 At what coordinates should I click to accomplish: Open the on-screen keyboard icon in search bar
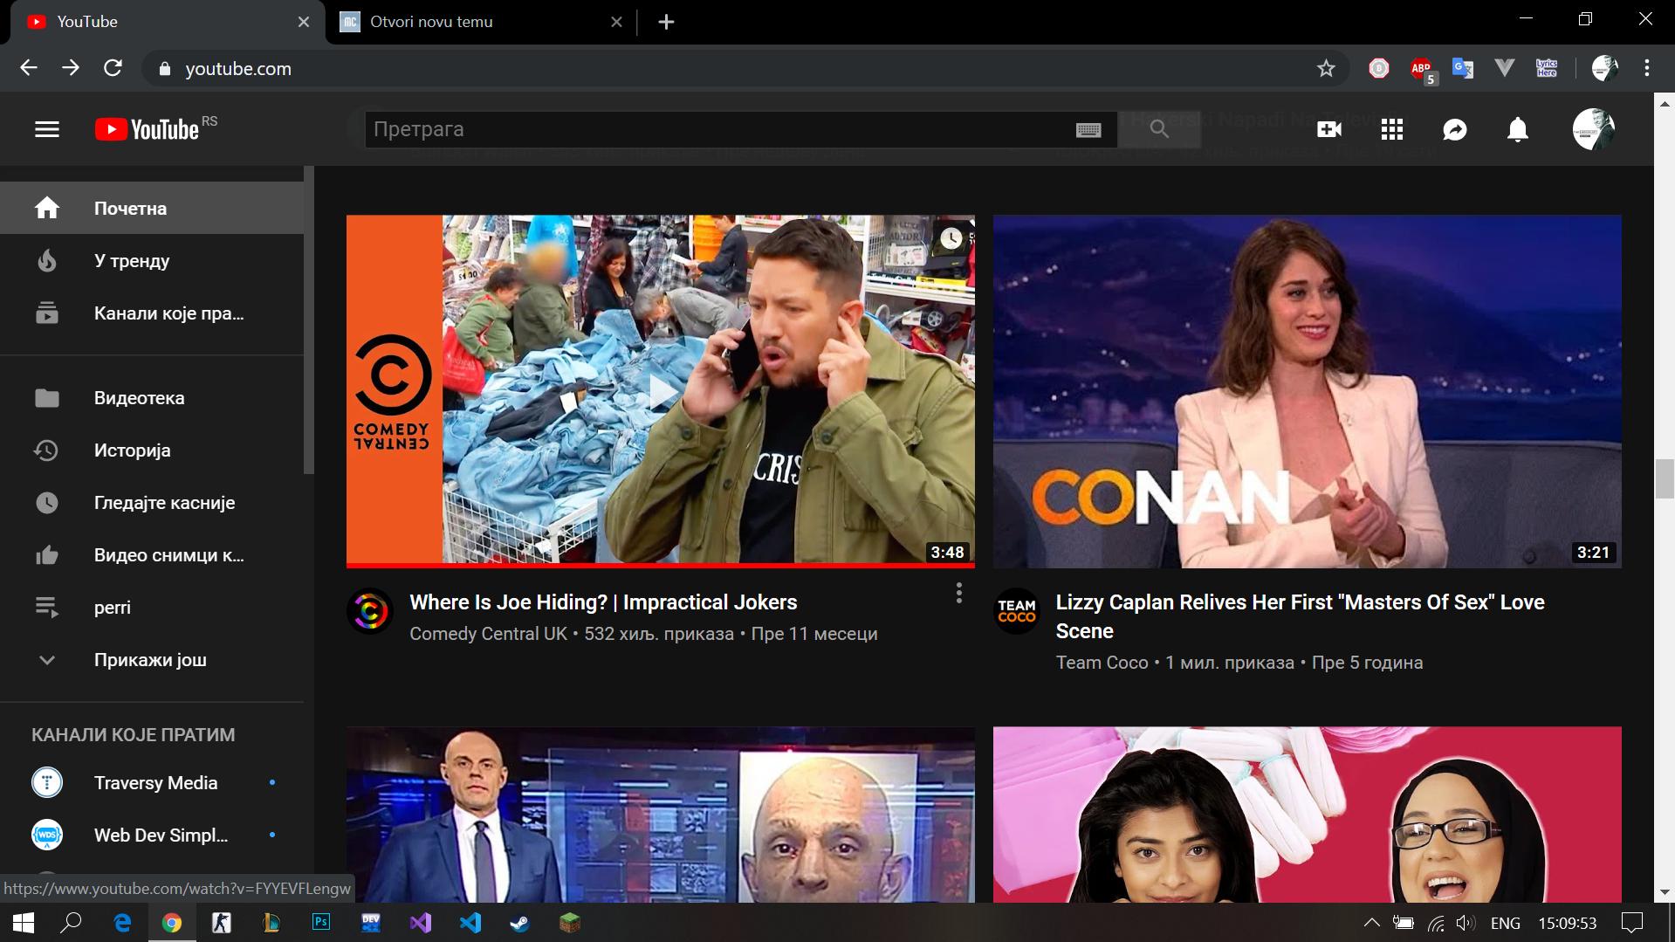click(x=1088, y=128)
